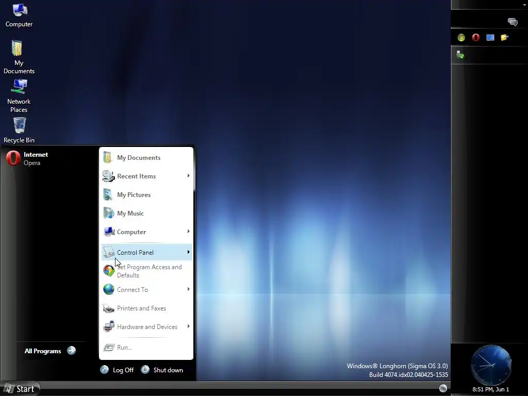Expand the Recent Items submenu arrow
The image size is (528, 396).
click(x=189, y=176)
